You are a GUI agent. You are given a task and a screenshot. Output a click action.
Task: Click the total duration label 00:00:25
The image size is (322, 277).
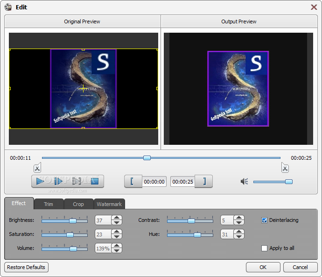[x=301, y=158]
